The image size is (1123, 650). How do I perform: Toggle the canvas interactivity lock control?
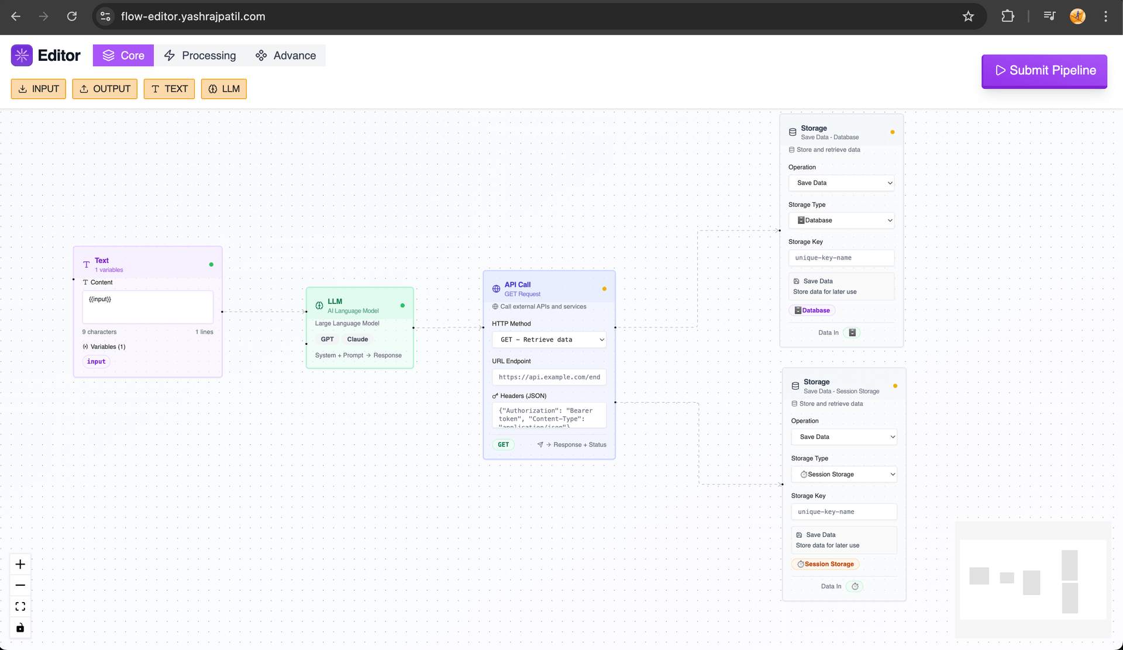pyautogui.click(x=20, y=627)
